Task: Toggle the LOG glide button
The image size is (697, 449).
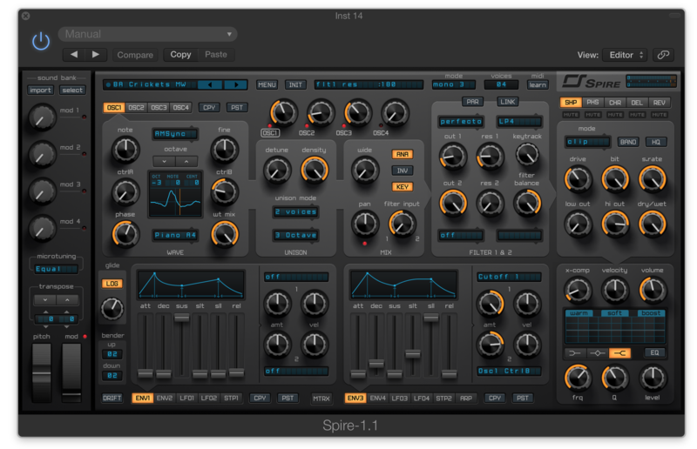Action: [x=112, y=284]
